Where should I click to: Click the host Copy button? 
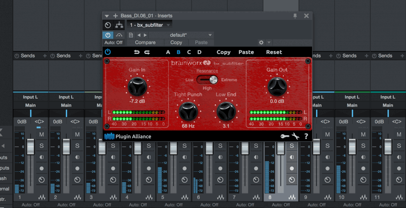(176, 43)
